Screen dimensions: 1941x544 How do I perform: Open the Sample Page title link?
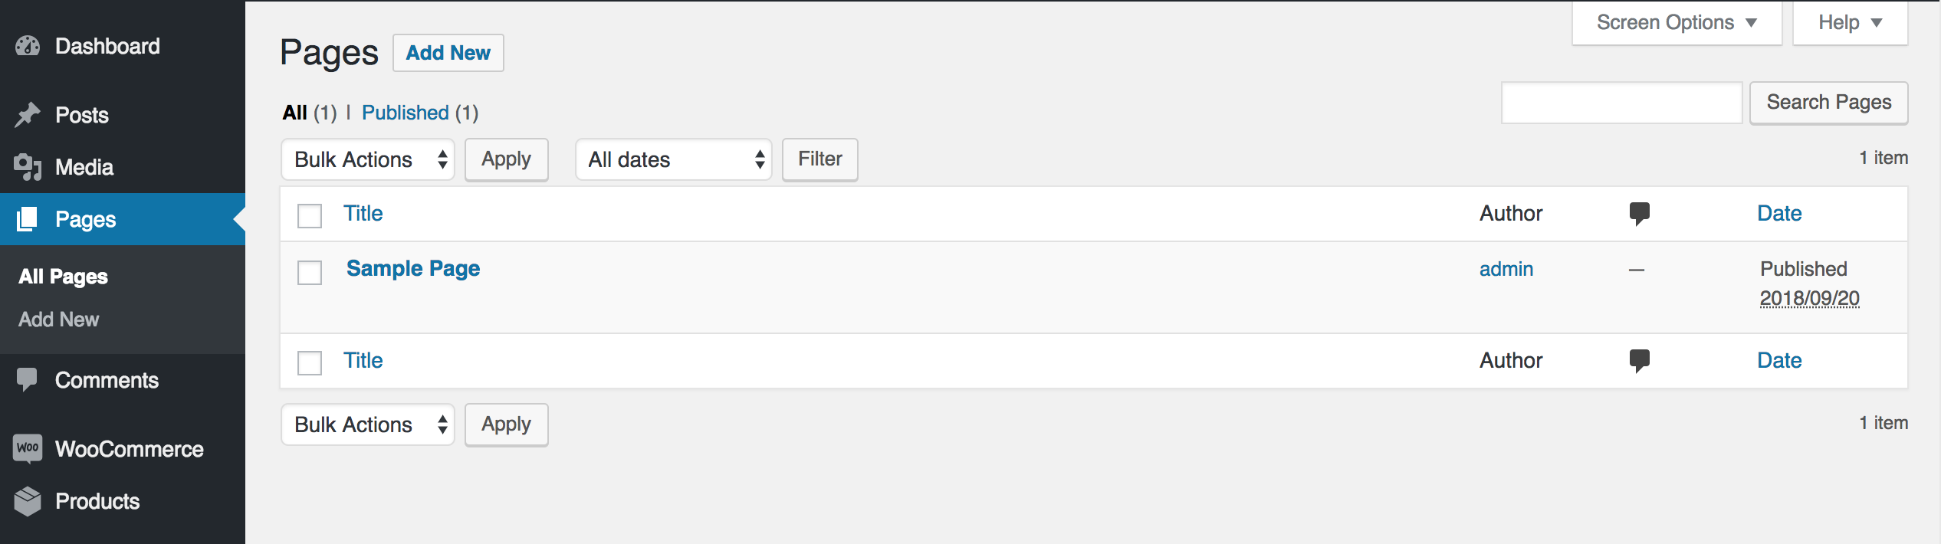click(413, 269)
